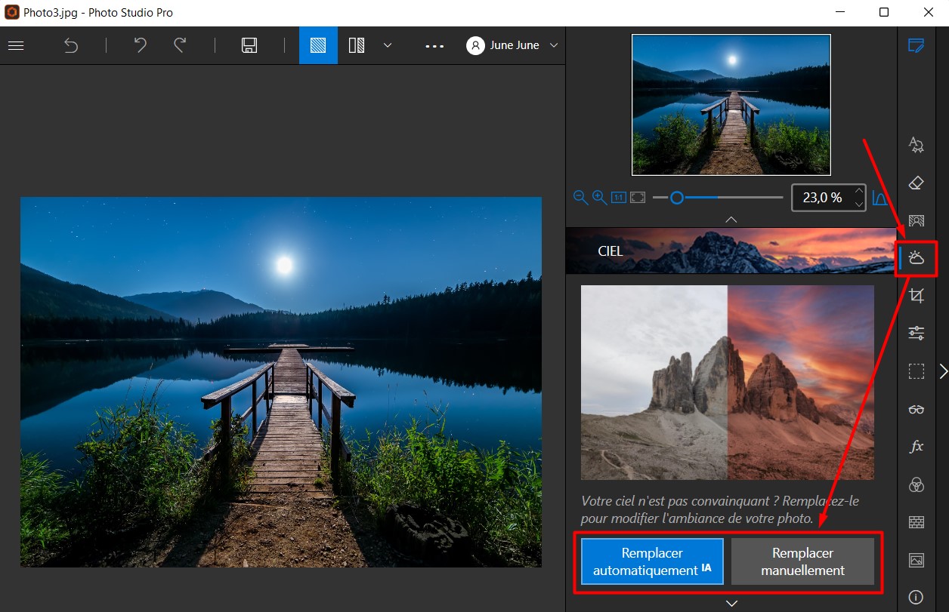This screenshot has width=949, height=612.
Task: Click the navigator preview thumbnail
Action: [x=731, y=105]
